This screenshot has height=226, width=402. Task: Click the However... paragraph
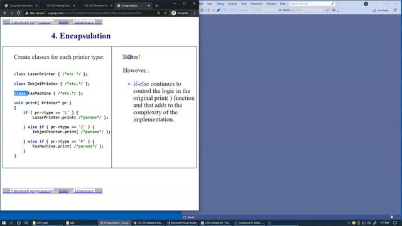136,70
